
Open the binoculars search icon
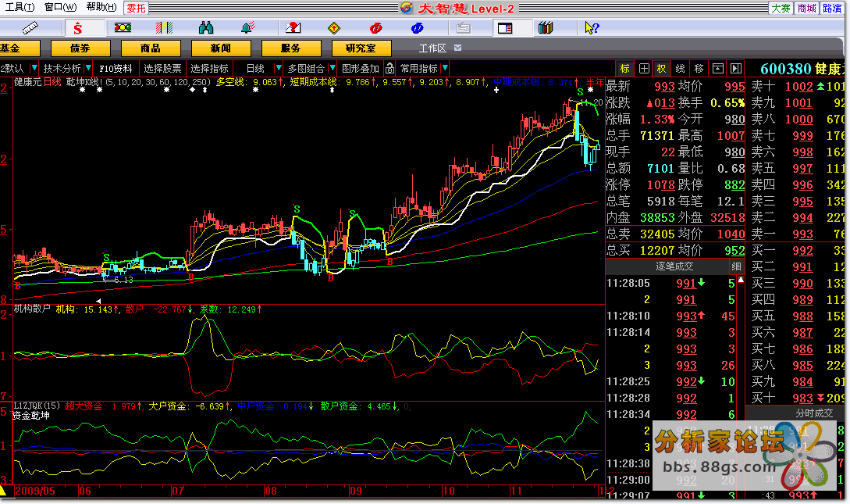pos(206,27)
